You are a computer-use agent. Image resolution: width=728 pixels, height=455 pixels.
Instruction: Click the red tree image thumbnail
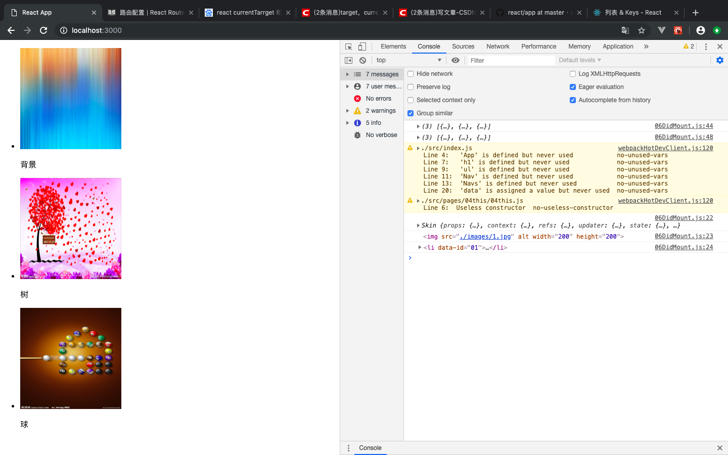(x=70, y=228)
